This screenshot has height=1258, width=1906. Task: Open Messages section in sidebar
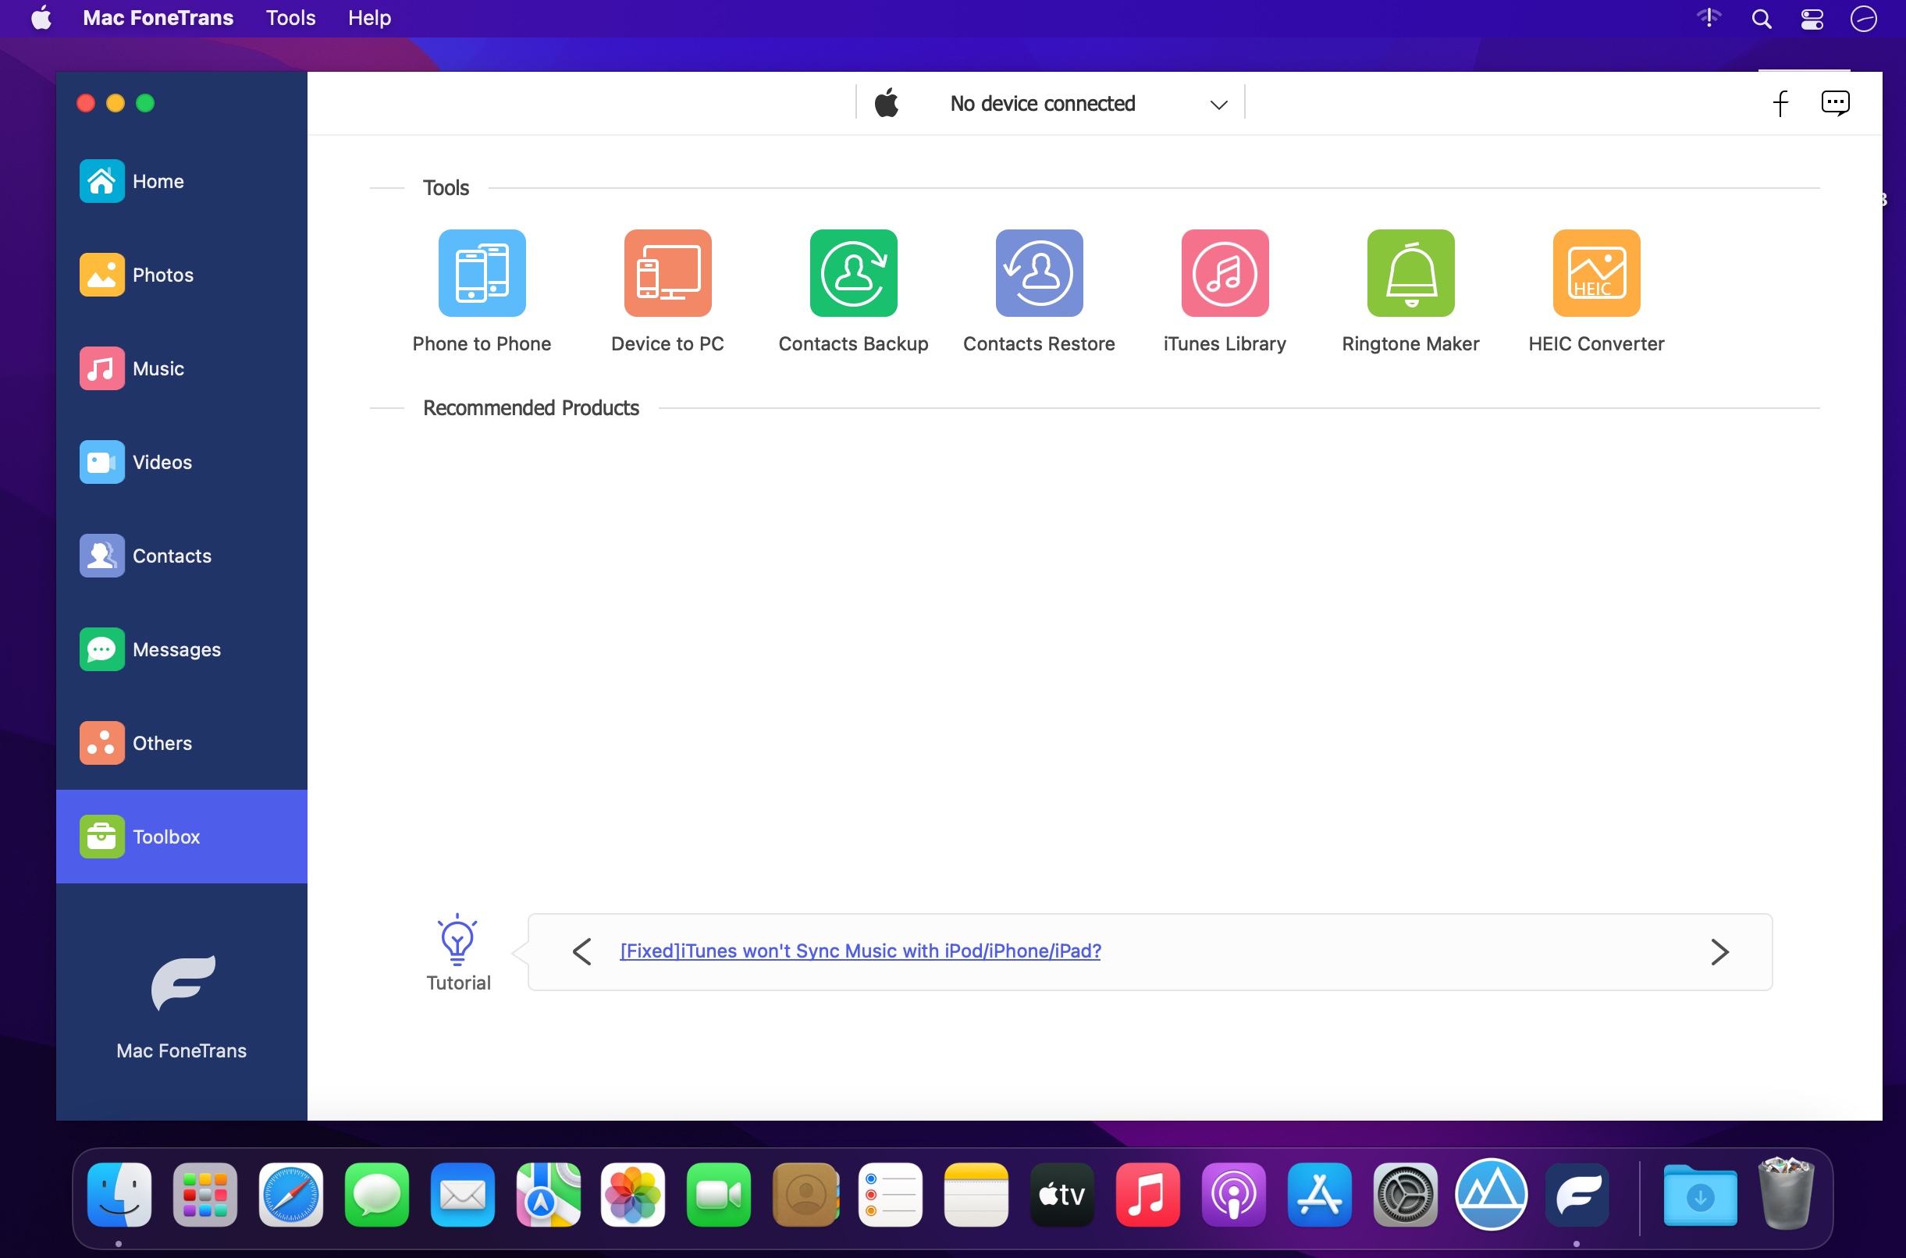tap(181, 649)
